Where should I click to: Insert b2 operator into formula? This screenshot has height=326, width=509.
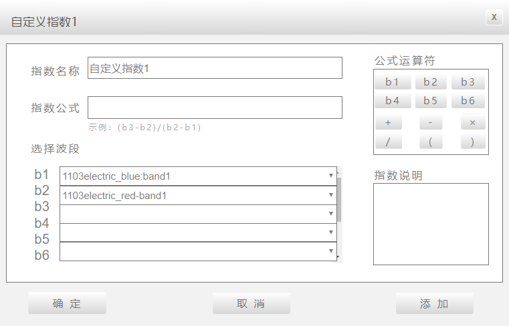tap(431, 82)
